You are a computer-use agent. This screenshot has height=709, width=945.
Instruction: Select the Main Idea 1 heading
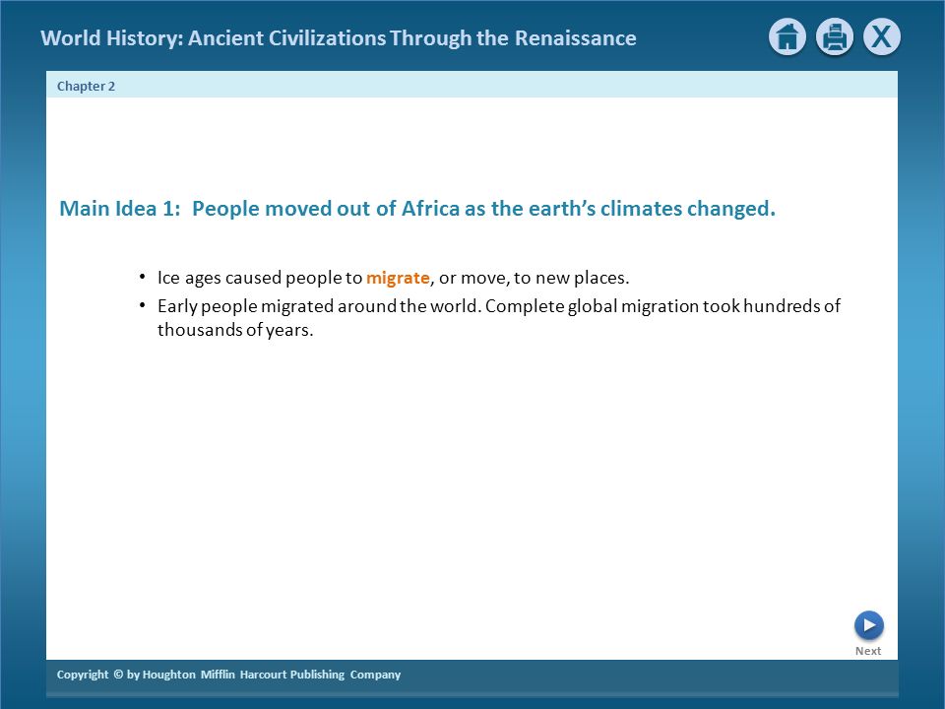pyautogui.click(x=417, y=209)
